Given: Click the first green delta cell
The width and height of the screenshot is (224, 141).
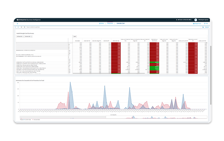Looking at the screenshot, I should click(154, 62).
